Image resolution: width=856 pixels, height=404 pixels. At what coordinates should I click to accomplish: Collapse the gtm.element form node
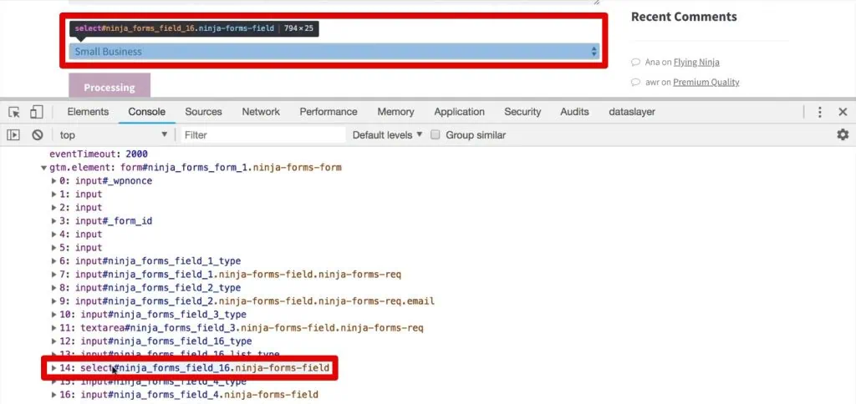(x=43, y=168)
